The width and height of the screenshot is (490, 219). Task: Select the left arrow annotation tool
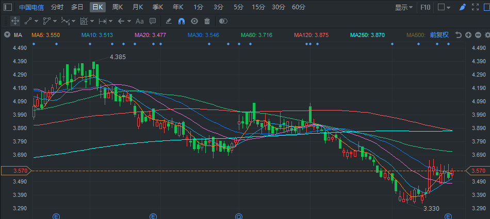tap(121, 21)
